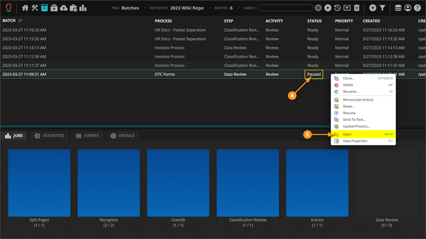This screenshot has width=426, height=239.
Task: Click the database repository icon
Action: tap(398, 8)
